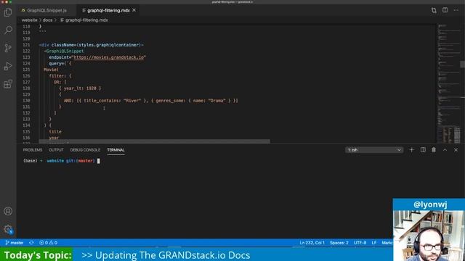The width and height of the screenshot is (465, 261).
Task: Click the horizontal scrollbar of the editor
Action: (x=154, y=141)
